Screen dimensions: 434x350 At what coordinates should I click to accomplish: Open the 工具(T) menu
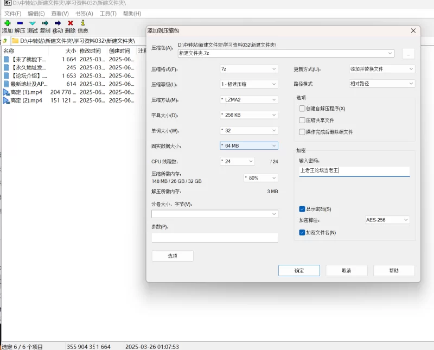108,14
